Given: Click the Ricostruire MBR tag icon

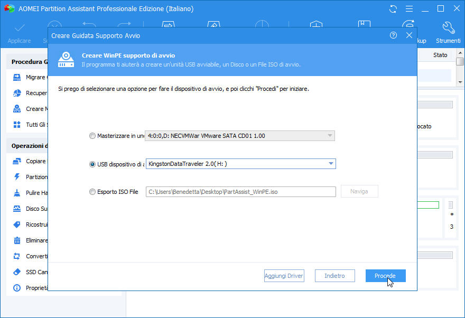Looking at the screenshot, I should [x=17, y=225].
